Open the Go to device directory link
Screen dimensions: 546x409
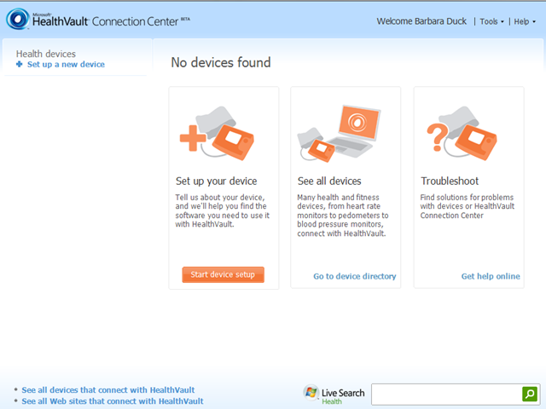coord(355,276)
